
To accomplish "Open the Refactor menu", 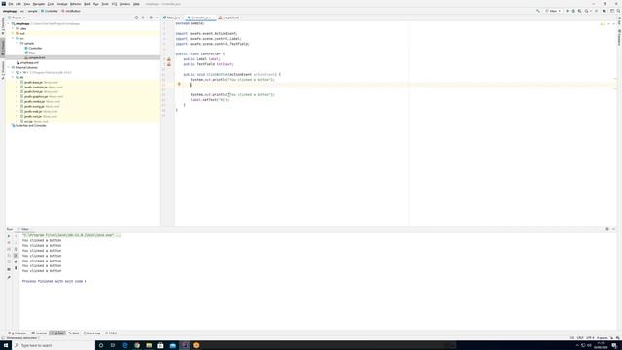I will click(x=76, y=4).
